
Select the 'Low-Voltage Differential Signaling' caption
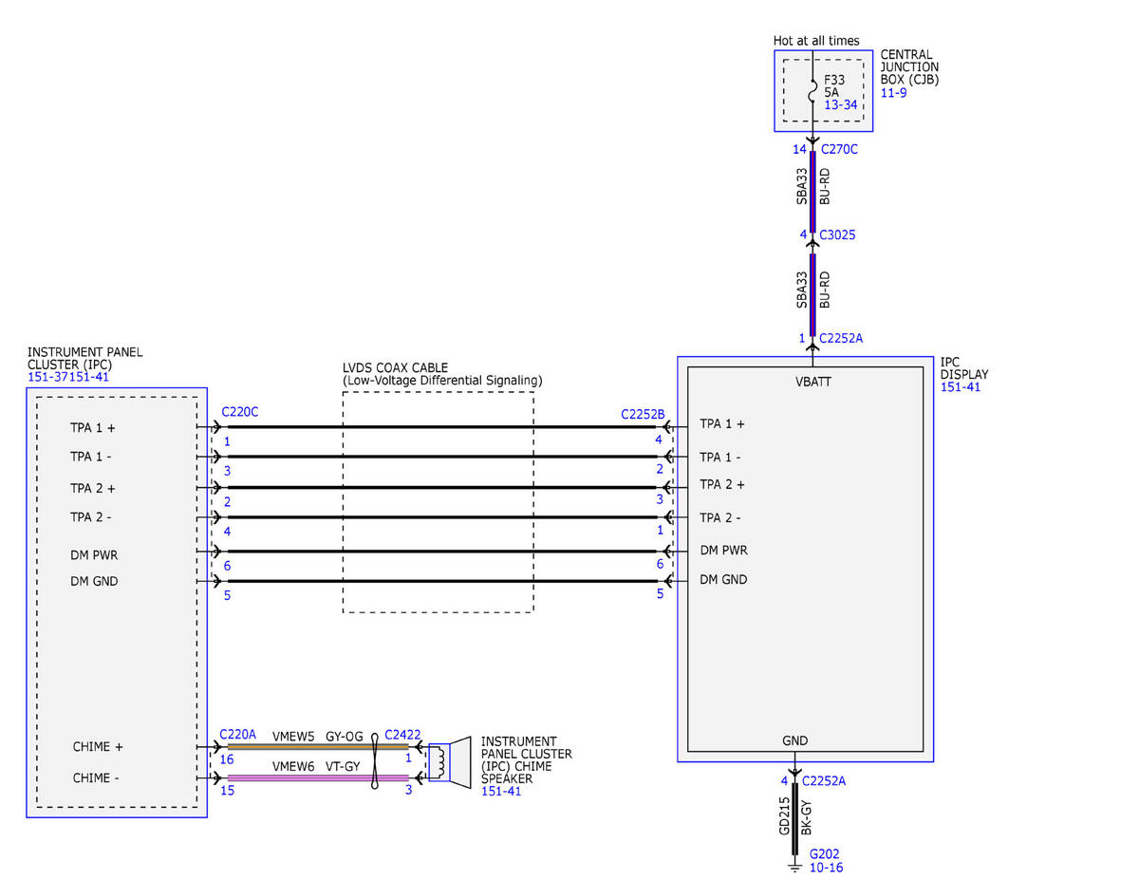(442, 381)
